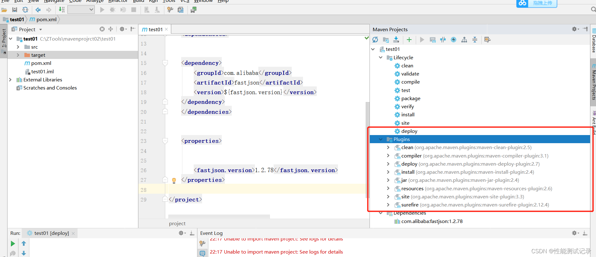Image resolution: width=596 pixels, height=257 pixels.
Task: Open the Window menu
Action: pyautogui.click(x=203, y=1)
